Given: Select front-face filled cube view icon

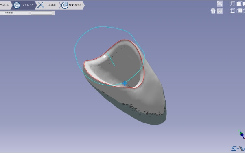Looking at the screenshot, I should coord(239,4).
